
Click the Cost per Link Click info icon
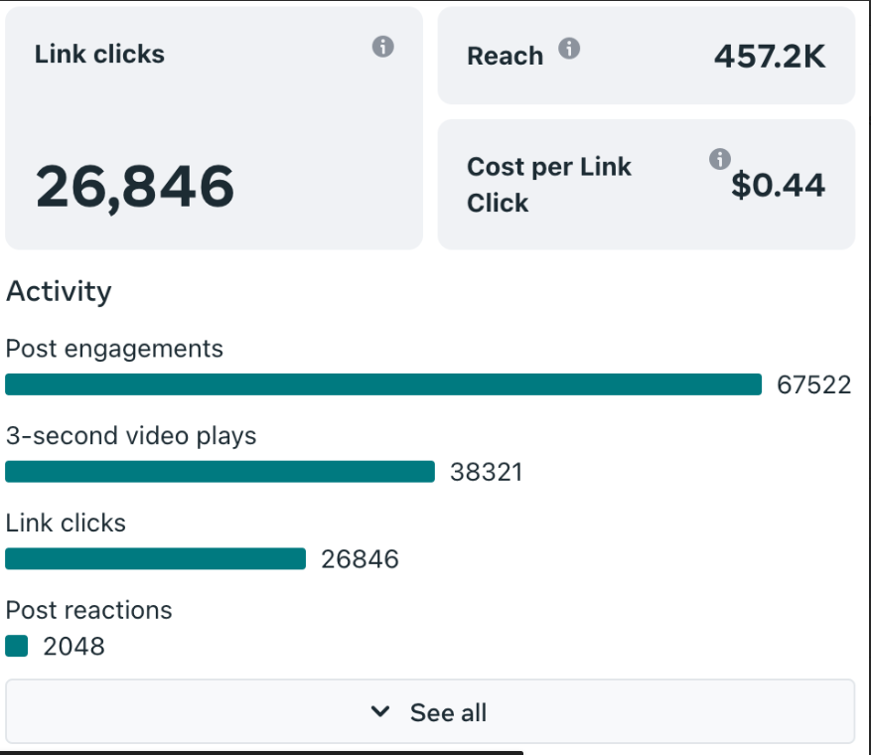[x=720, y=159]
